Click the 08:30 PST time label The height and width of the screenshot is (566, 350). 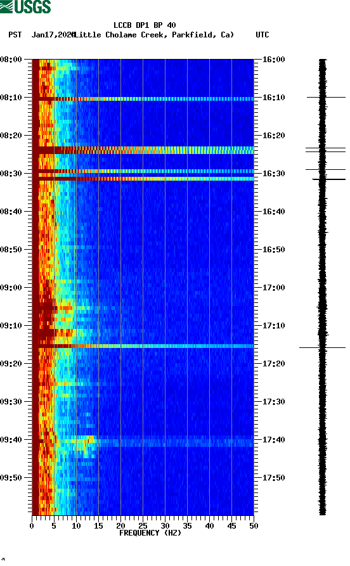coord(11,173)
